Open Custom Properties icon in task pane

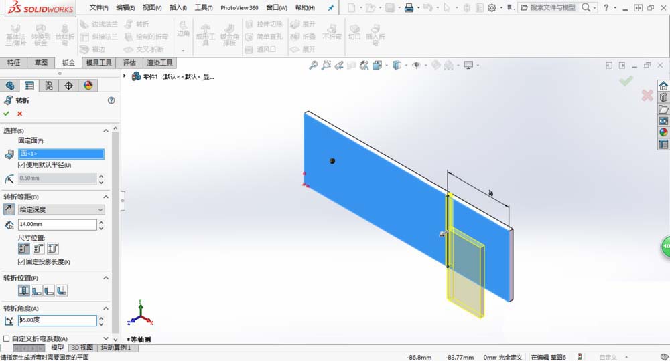663,144
